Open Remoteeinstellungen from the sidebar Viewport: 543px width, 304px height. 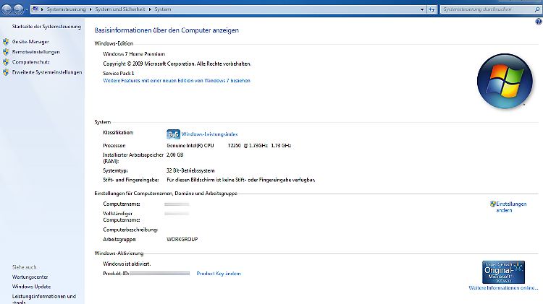(35, 52)
